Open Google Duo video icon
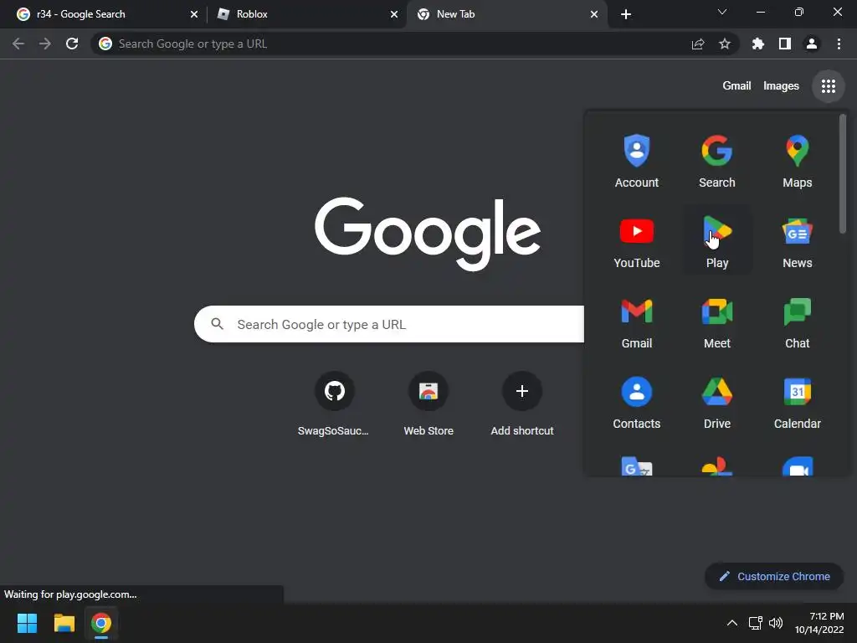 [x=797, y=466]
